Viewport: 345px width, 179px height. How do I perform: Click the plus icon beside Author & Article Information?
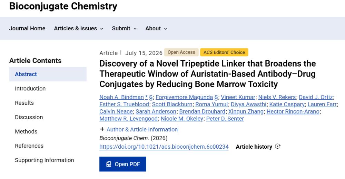tap(102, 129)
